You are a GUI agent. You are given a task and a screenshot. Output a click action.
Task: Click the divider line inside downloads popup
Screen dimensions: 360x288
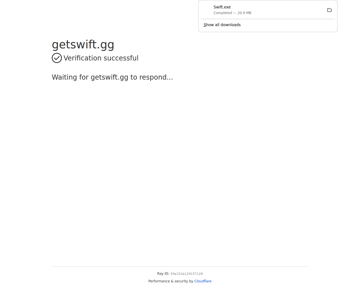coord(268,19)
